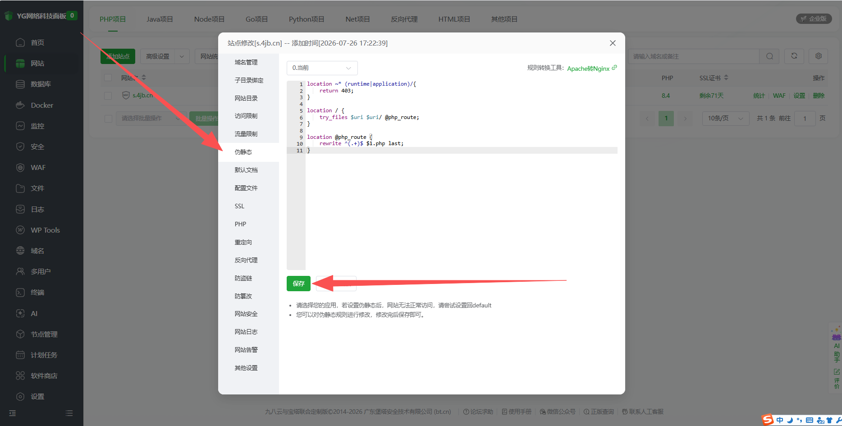
Task: Open the '0.当前' rewrite template dropdown
Action: (322, 68)
